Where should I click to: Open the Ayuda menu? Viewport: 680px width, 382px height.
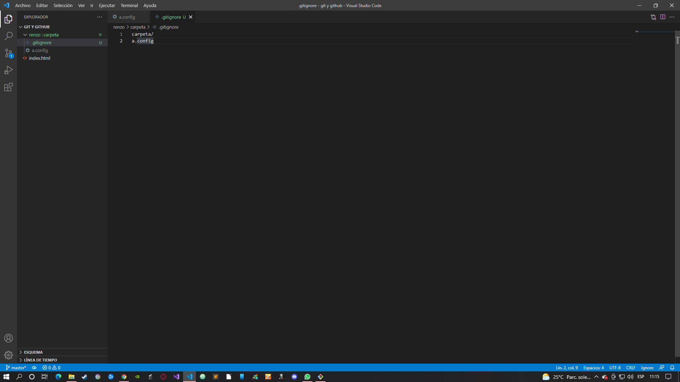point(150,5)
